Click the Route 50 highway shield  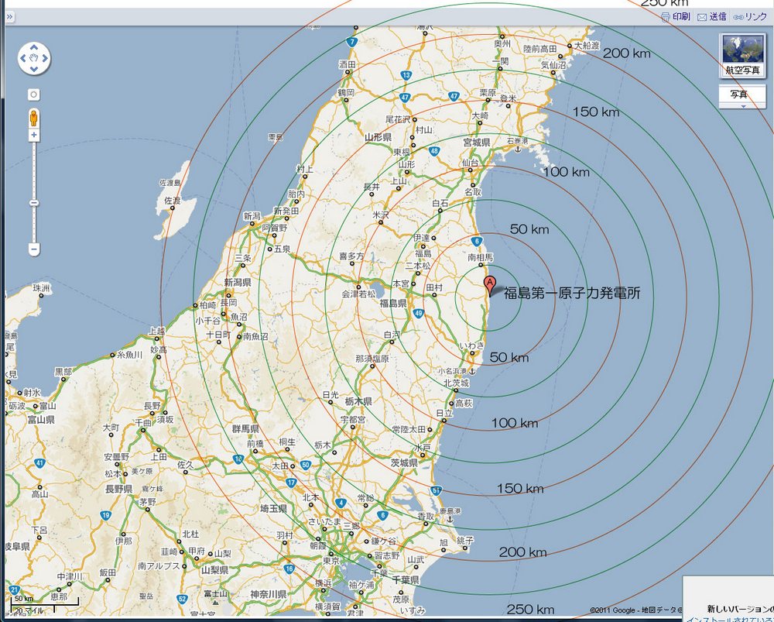306,465
